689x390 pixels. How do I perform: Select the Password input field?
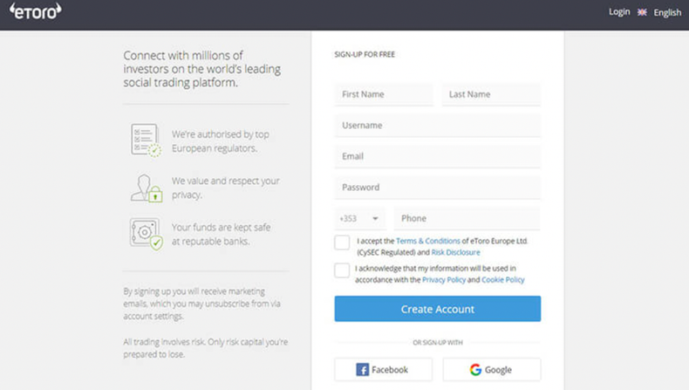tap(437, 188)
